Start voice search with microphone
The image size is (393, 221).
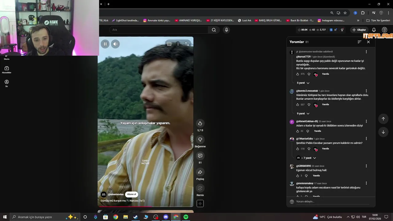click(x=226, y=30)
